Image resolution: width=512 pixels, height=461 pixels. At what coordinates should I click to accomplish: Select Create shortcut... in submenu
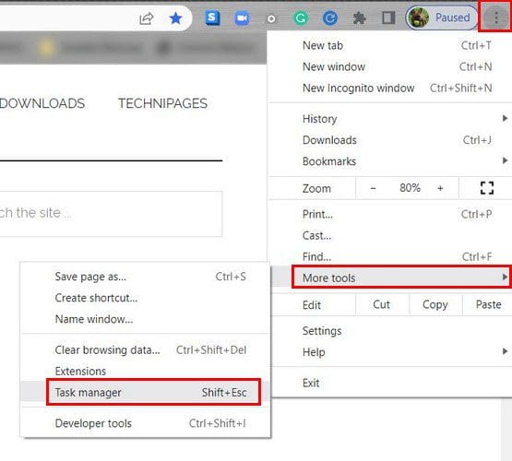point(146,298)
